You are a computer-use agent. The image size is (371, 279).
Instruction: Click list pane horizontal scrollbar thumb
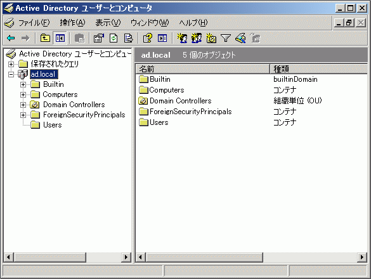click(204, 257)
